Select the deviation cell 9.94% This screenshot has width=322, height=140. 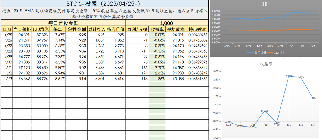pos(58,73)
